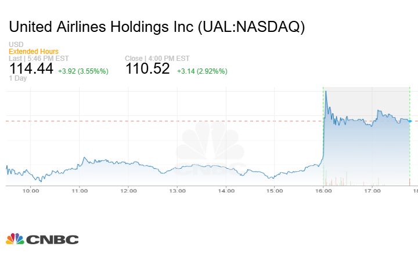This screenshot has height=261, width=418.
Task: Click the closing price 110.52
Action: (x=147, y=69)
